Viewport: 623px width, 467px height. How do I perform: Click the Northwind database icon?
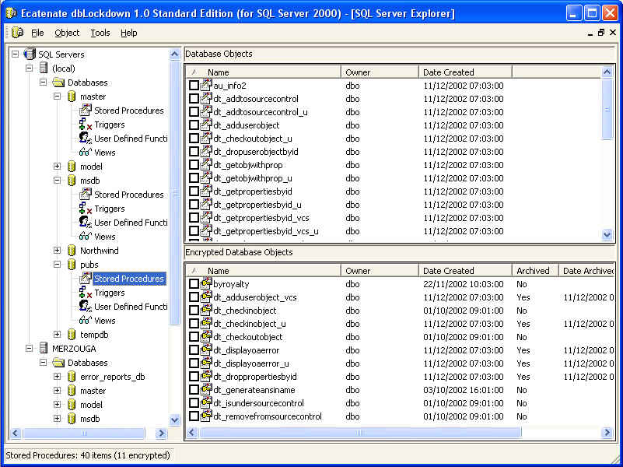72,251
